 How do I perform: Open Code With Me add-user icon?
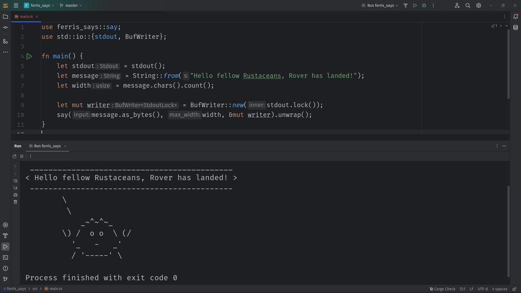pos(457,6)
